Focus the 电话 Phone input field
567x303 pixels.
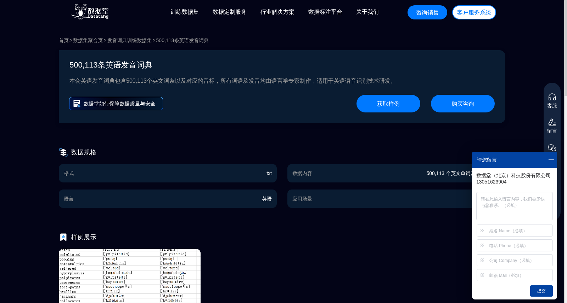pos(515,245)
